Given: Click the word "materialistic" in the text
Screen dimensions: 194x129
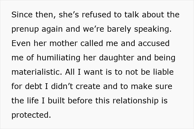Looking at the screenshot, I should tap(37, 72).
